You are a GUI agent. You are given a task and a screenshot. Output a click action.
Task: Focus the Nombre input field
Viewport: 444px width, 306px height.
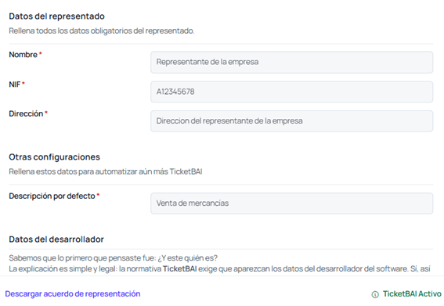point(291,63)
